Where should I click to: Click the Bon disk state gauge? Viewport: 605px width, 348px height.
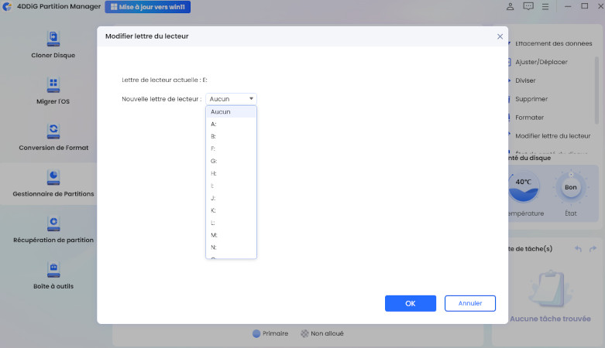(571, 187)
